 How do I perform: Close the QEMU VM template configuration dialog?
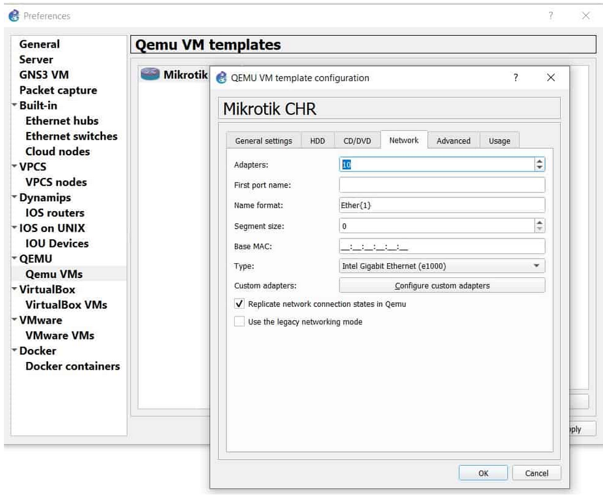[x=551, y=77]
